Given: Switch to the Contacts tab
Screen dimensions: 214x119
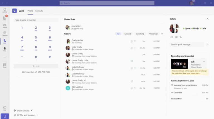Looking at the screenshot, I should [39, 11].
